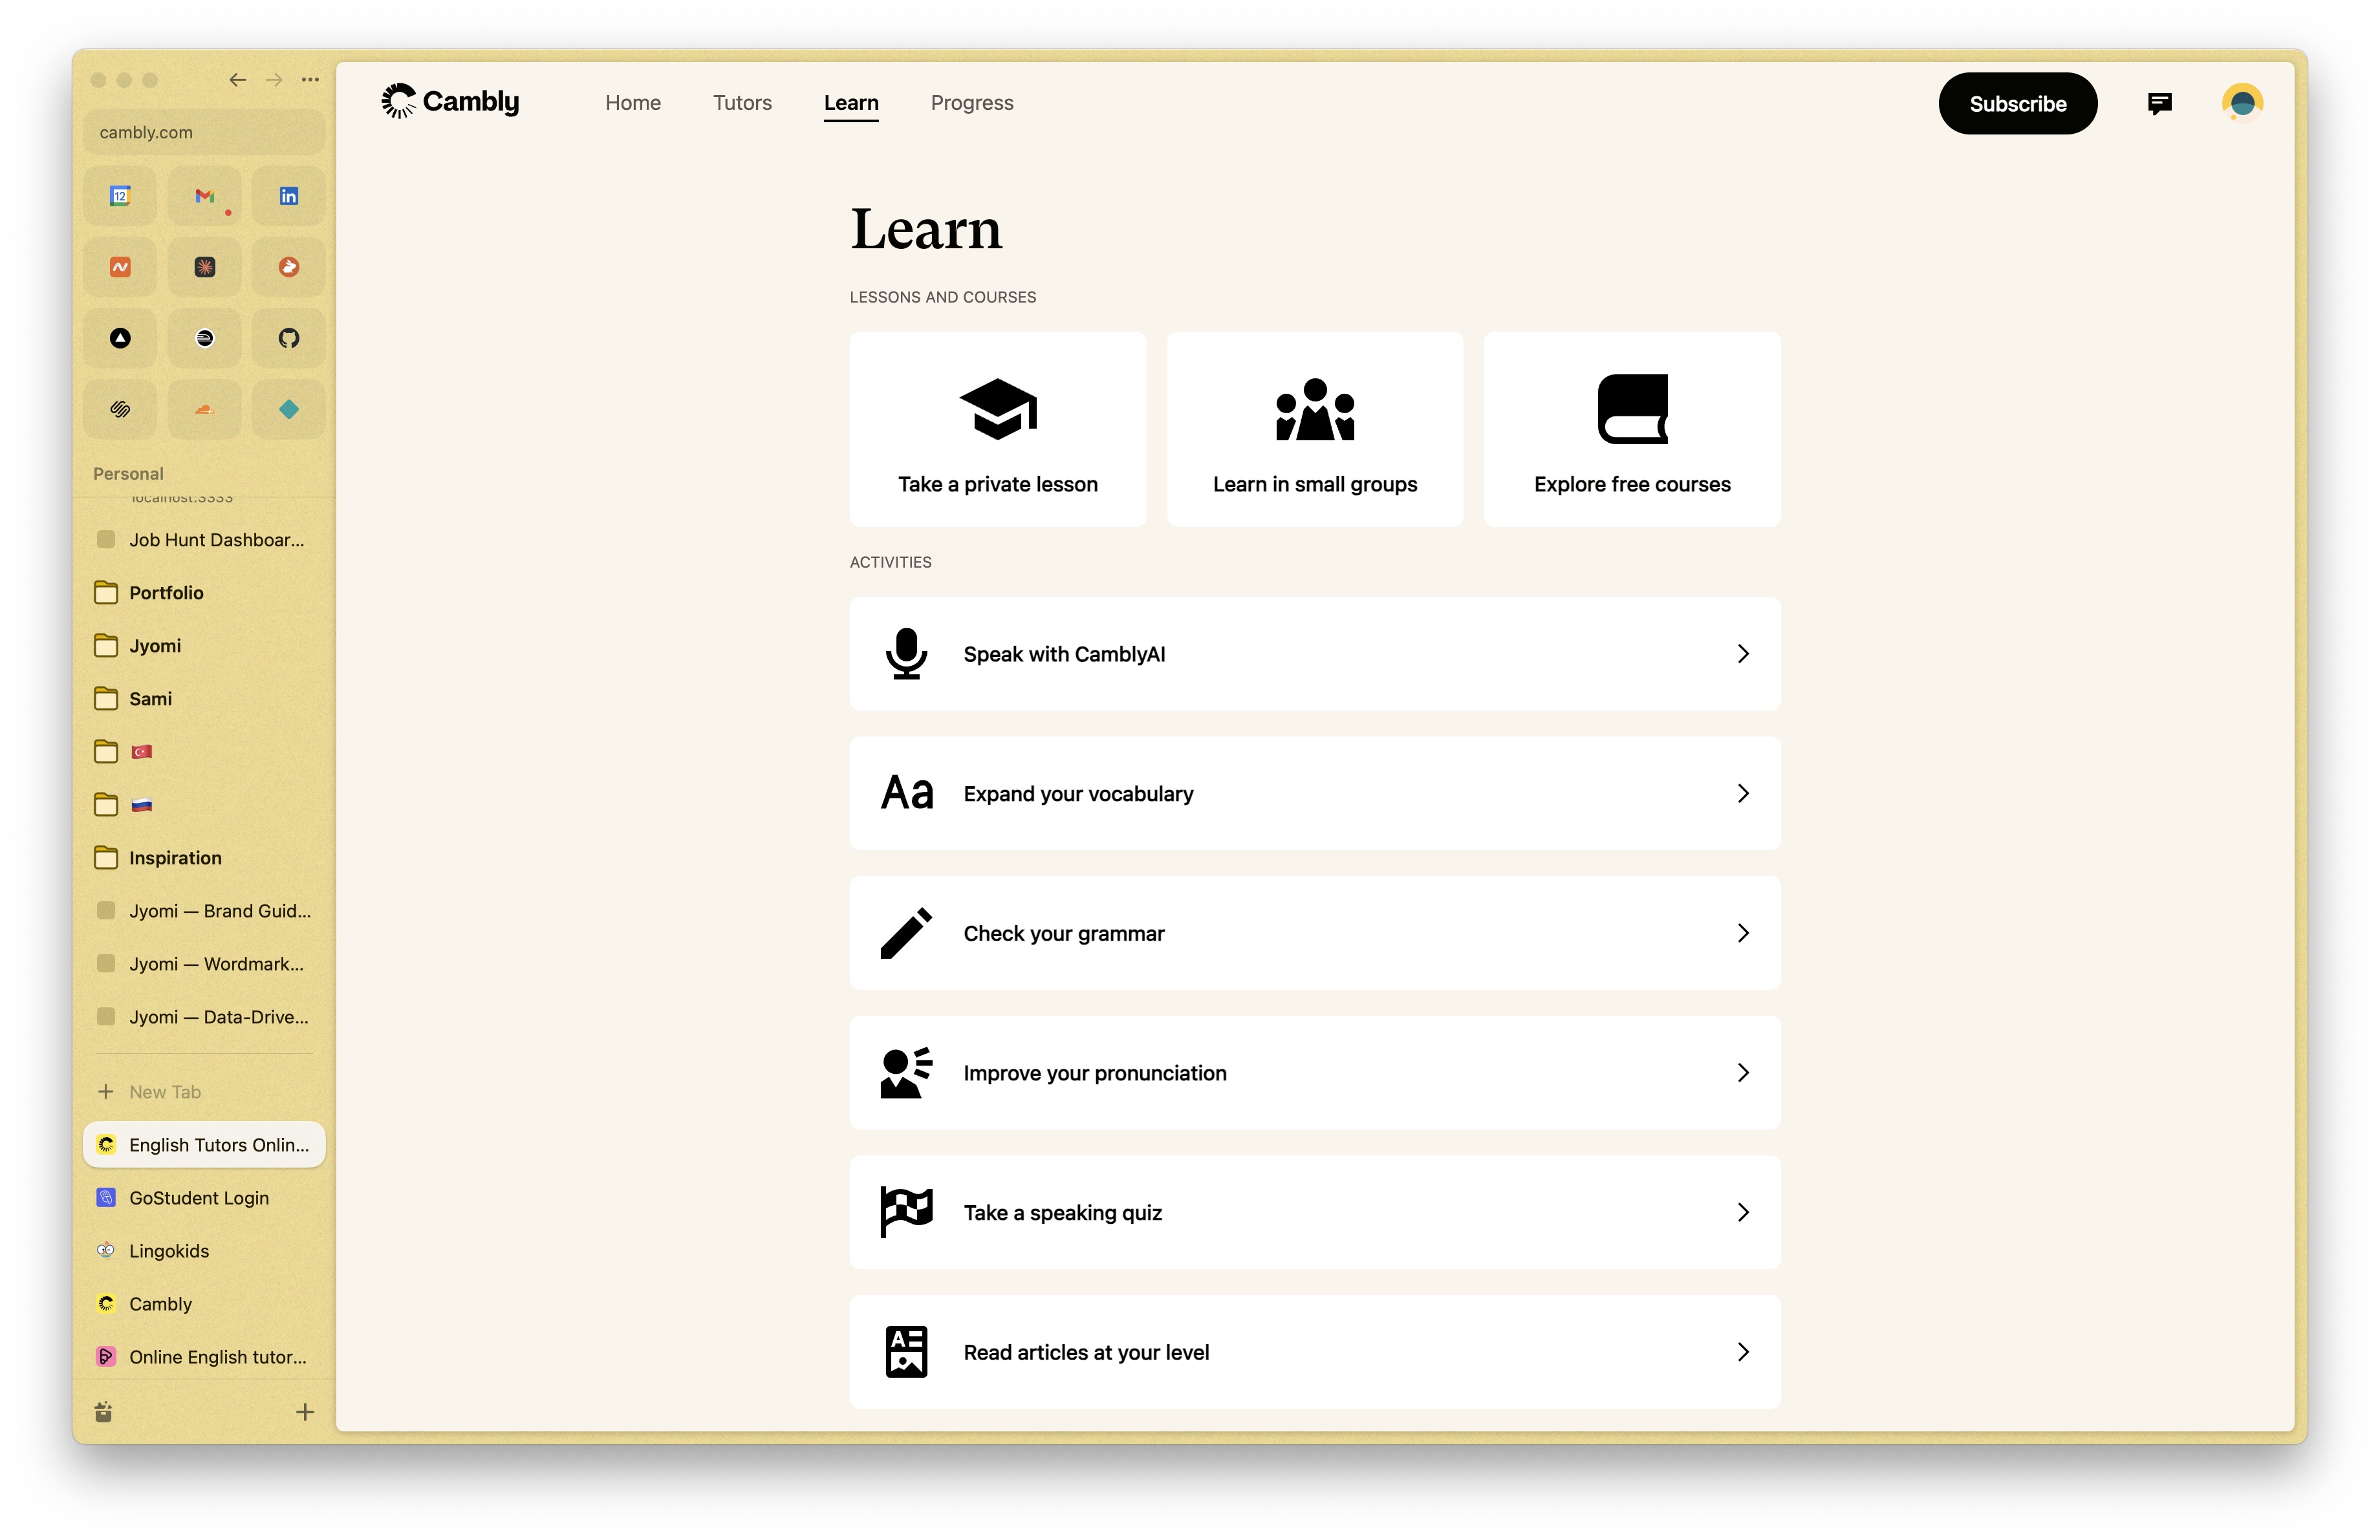Click the Subscribe button
2380x1540 pixels.
[2016, 104]
